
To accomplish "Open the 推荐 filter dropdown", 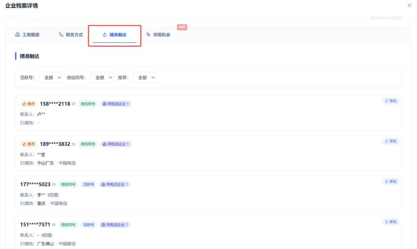I will (144, 77).
